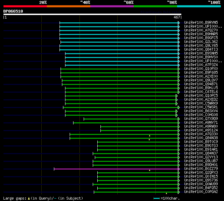The image size is (224, 201).
Task: Select the UniRef100_C0HG08 hit label
Action: coord(201,115)
